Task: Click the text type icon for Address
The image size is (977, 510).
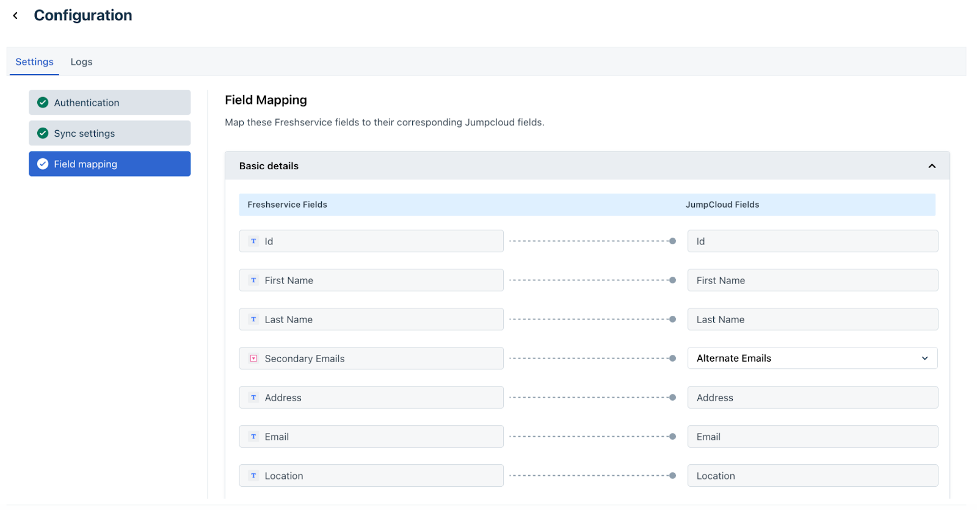Action: point(253,398)
